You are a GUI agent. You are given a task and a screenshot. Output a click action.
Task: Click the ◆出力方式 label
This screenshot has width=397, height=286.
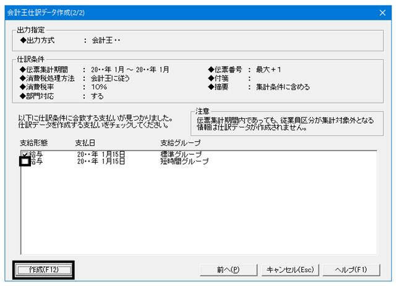38,40
